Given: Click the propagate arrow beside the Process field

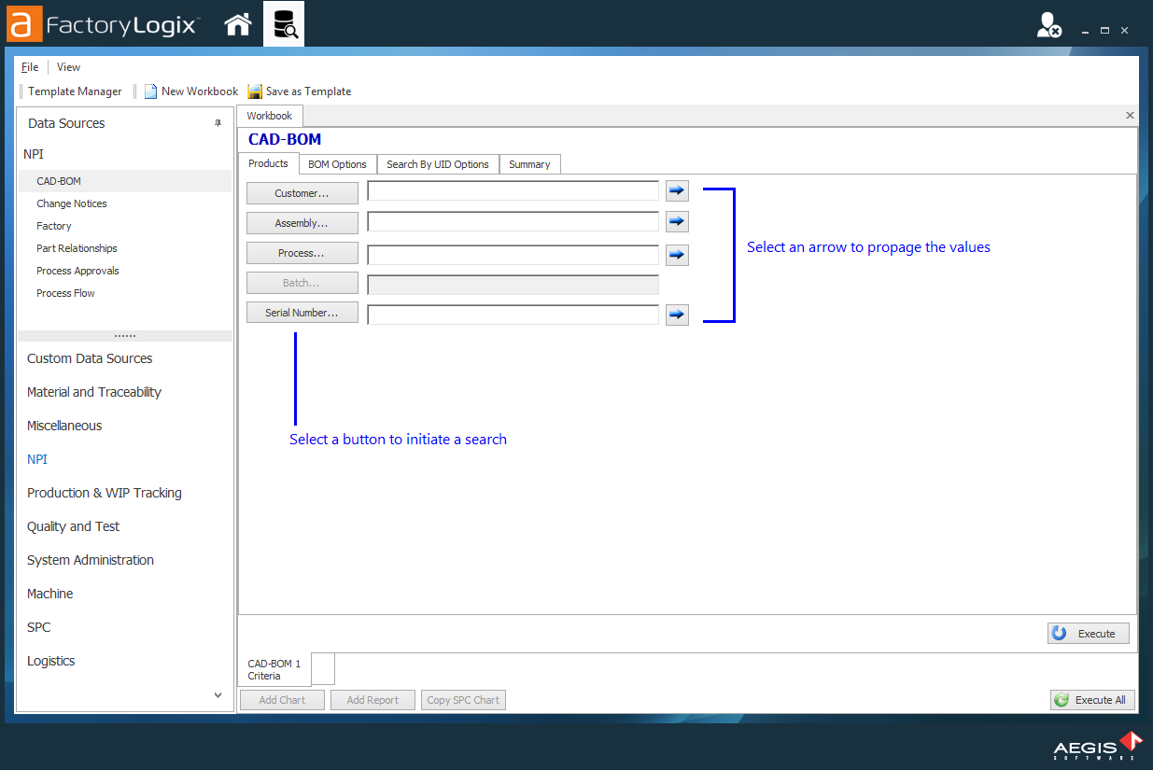Looking at the screenshot, I should 677,254.
